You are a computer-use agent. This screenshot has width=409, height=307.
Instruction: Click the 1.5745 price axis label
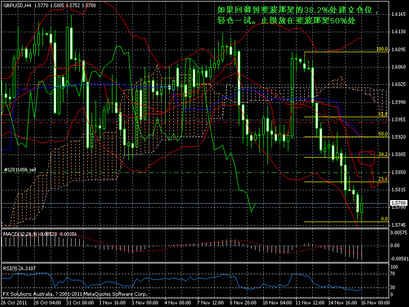(x=399, y=225)
